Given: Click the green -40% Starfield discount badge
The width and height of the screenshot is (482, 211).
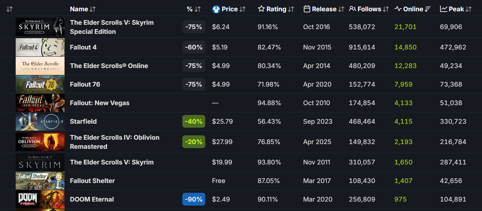Looking at the screenshot, I should [194, 122].
